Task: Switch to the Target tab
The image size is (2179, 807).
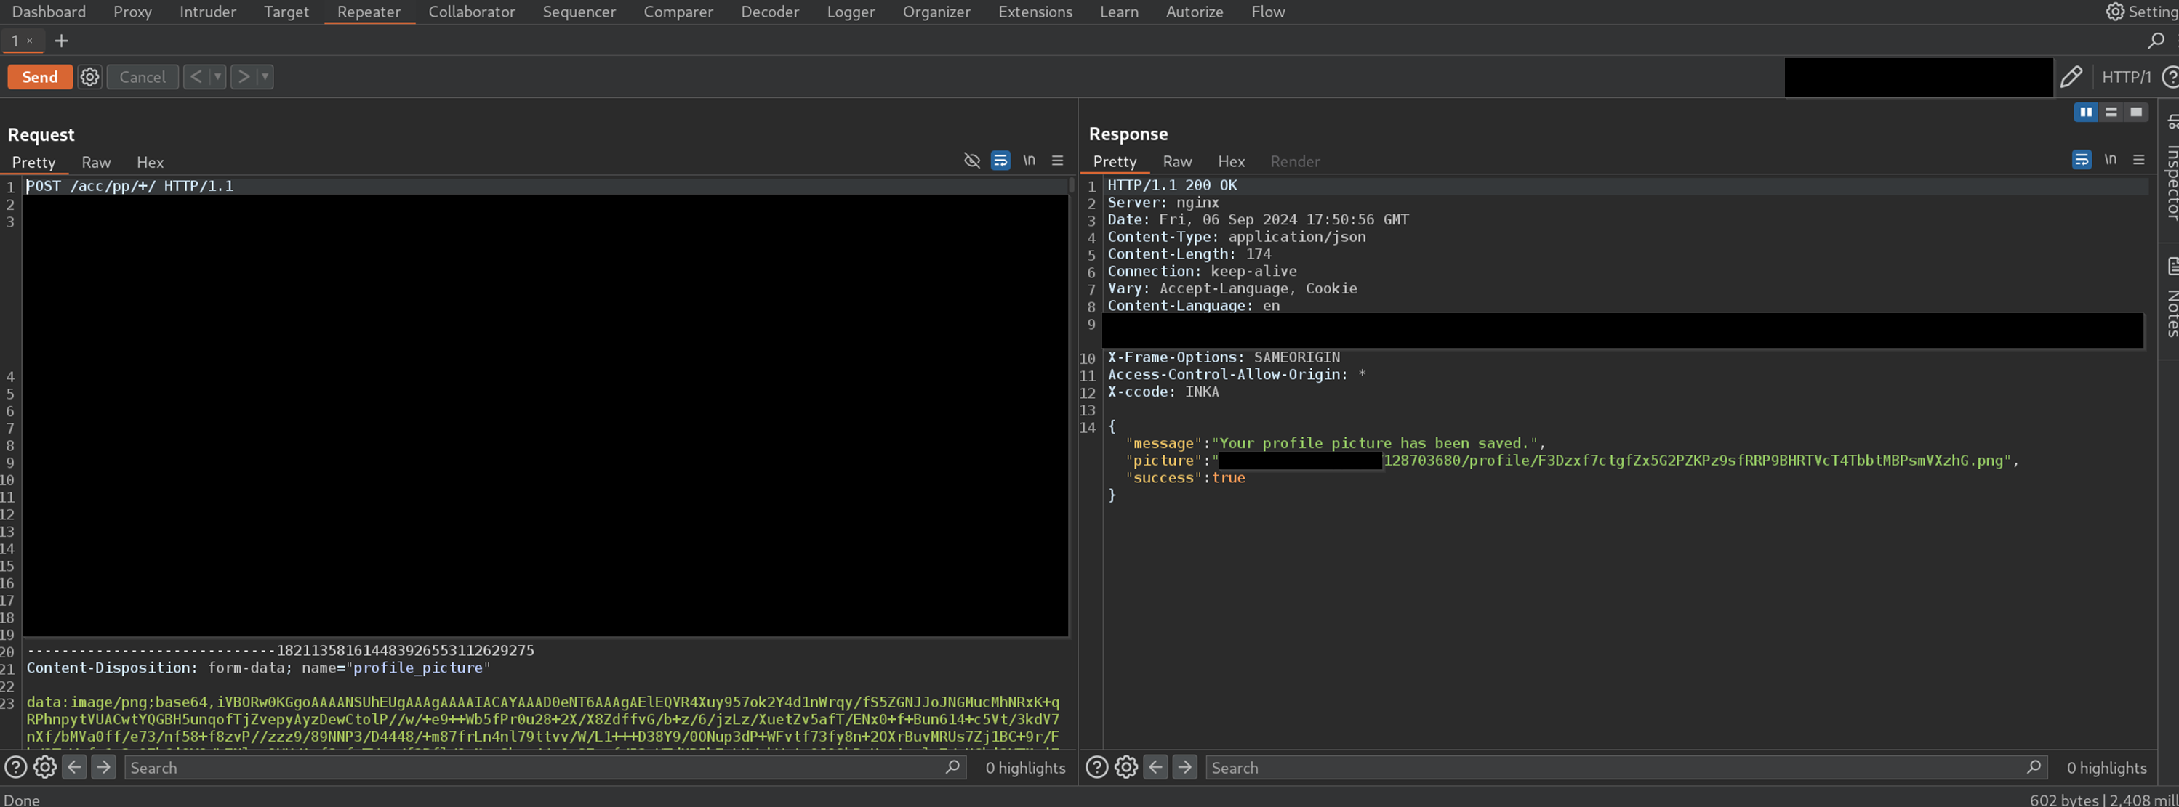Action: click(286, 12)
